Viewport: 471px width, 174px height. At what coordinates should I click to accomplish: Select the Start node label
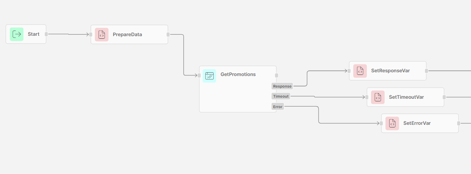pyautogui.click(x=34, y=34)
